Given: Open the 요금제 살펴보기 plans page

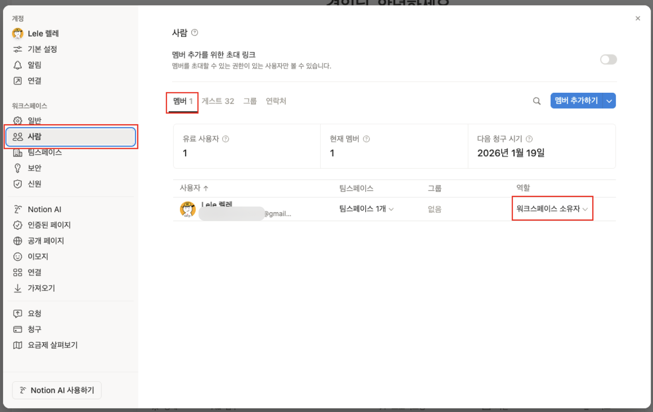Looking at the screenshot, I should (53, 345).
